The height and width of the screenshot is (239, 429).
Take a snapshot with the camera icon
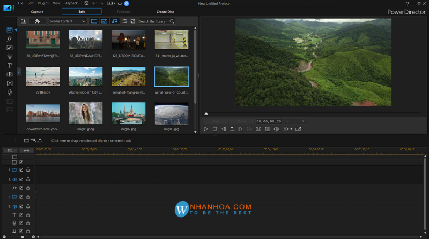coord(258,129)
